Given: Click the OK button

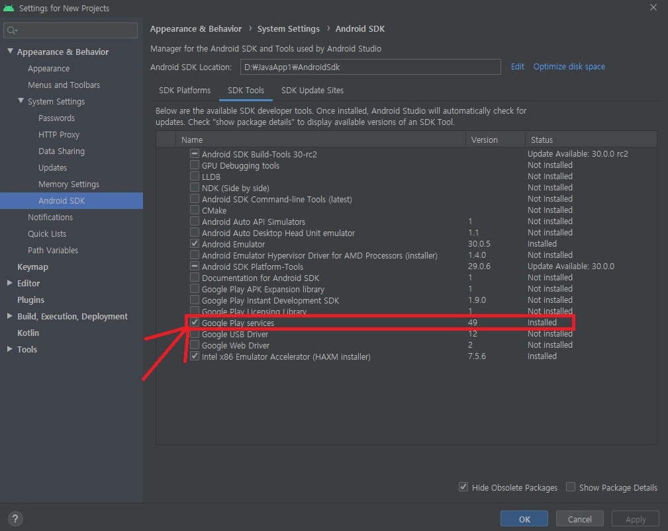Looking at the screenshot, I should coord(524,519).
